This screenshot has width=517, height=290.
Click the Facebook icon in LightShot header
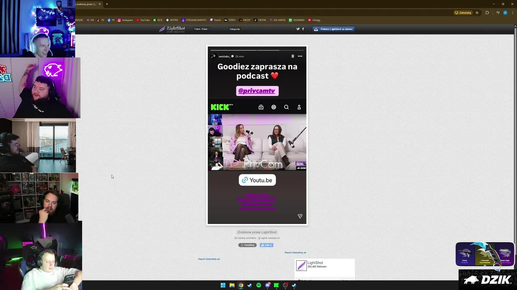[x=303, y=29]
